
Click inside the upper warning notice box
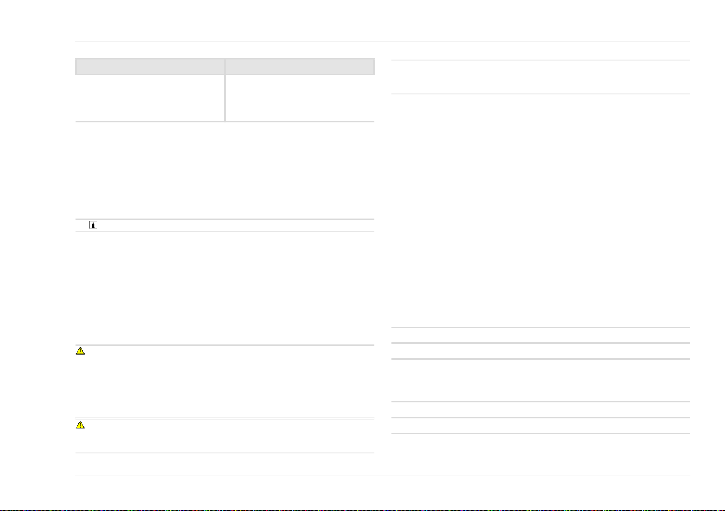(x=224, y=382)
